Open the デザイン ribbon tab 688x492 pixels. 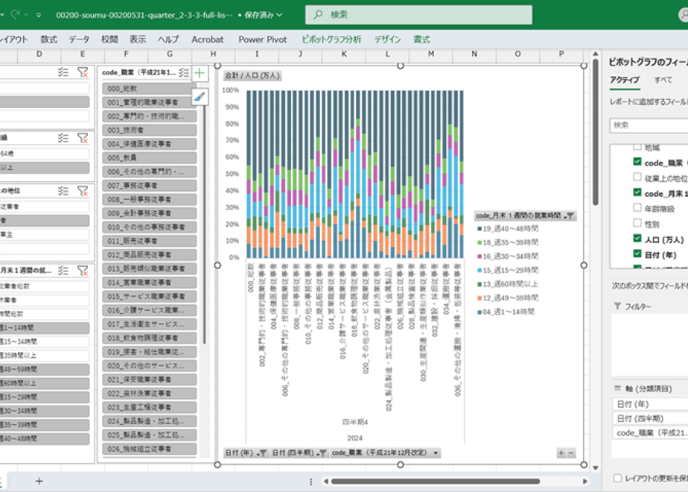pyautogui.click(x=387, y=40)
